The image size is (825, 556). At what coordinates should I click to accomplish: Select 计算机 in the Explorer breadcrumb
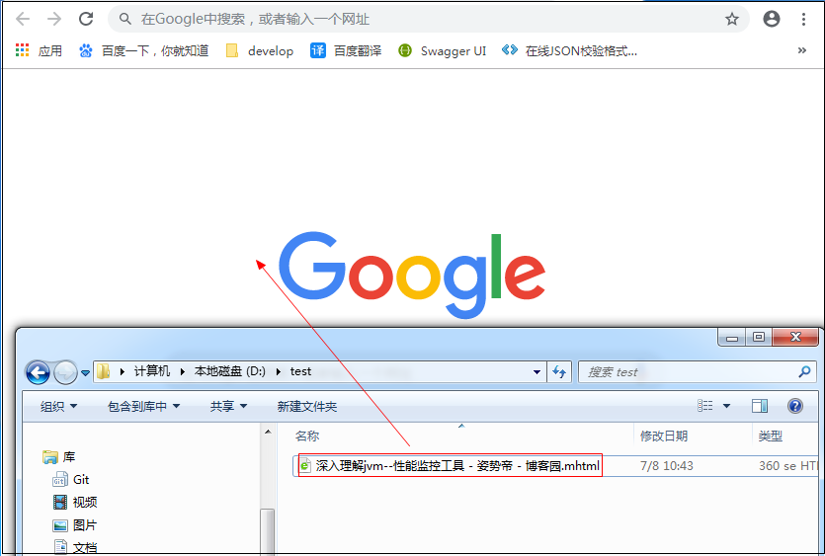tap(152, 371)
